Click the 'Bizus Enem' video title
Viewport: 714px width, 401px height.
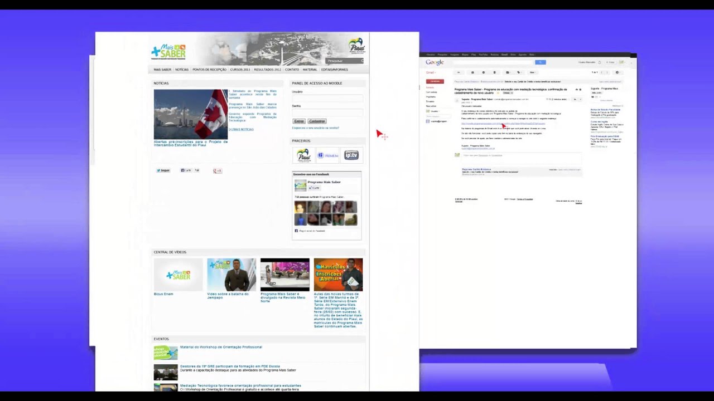pos(163,294)
